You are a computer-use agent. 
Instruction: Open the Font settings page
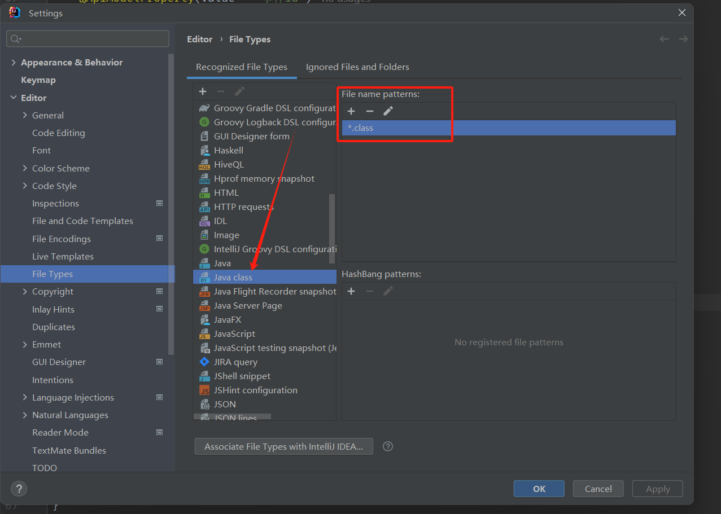pyautogui.click(x=41, y=151)
